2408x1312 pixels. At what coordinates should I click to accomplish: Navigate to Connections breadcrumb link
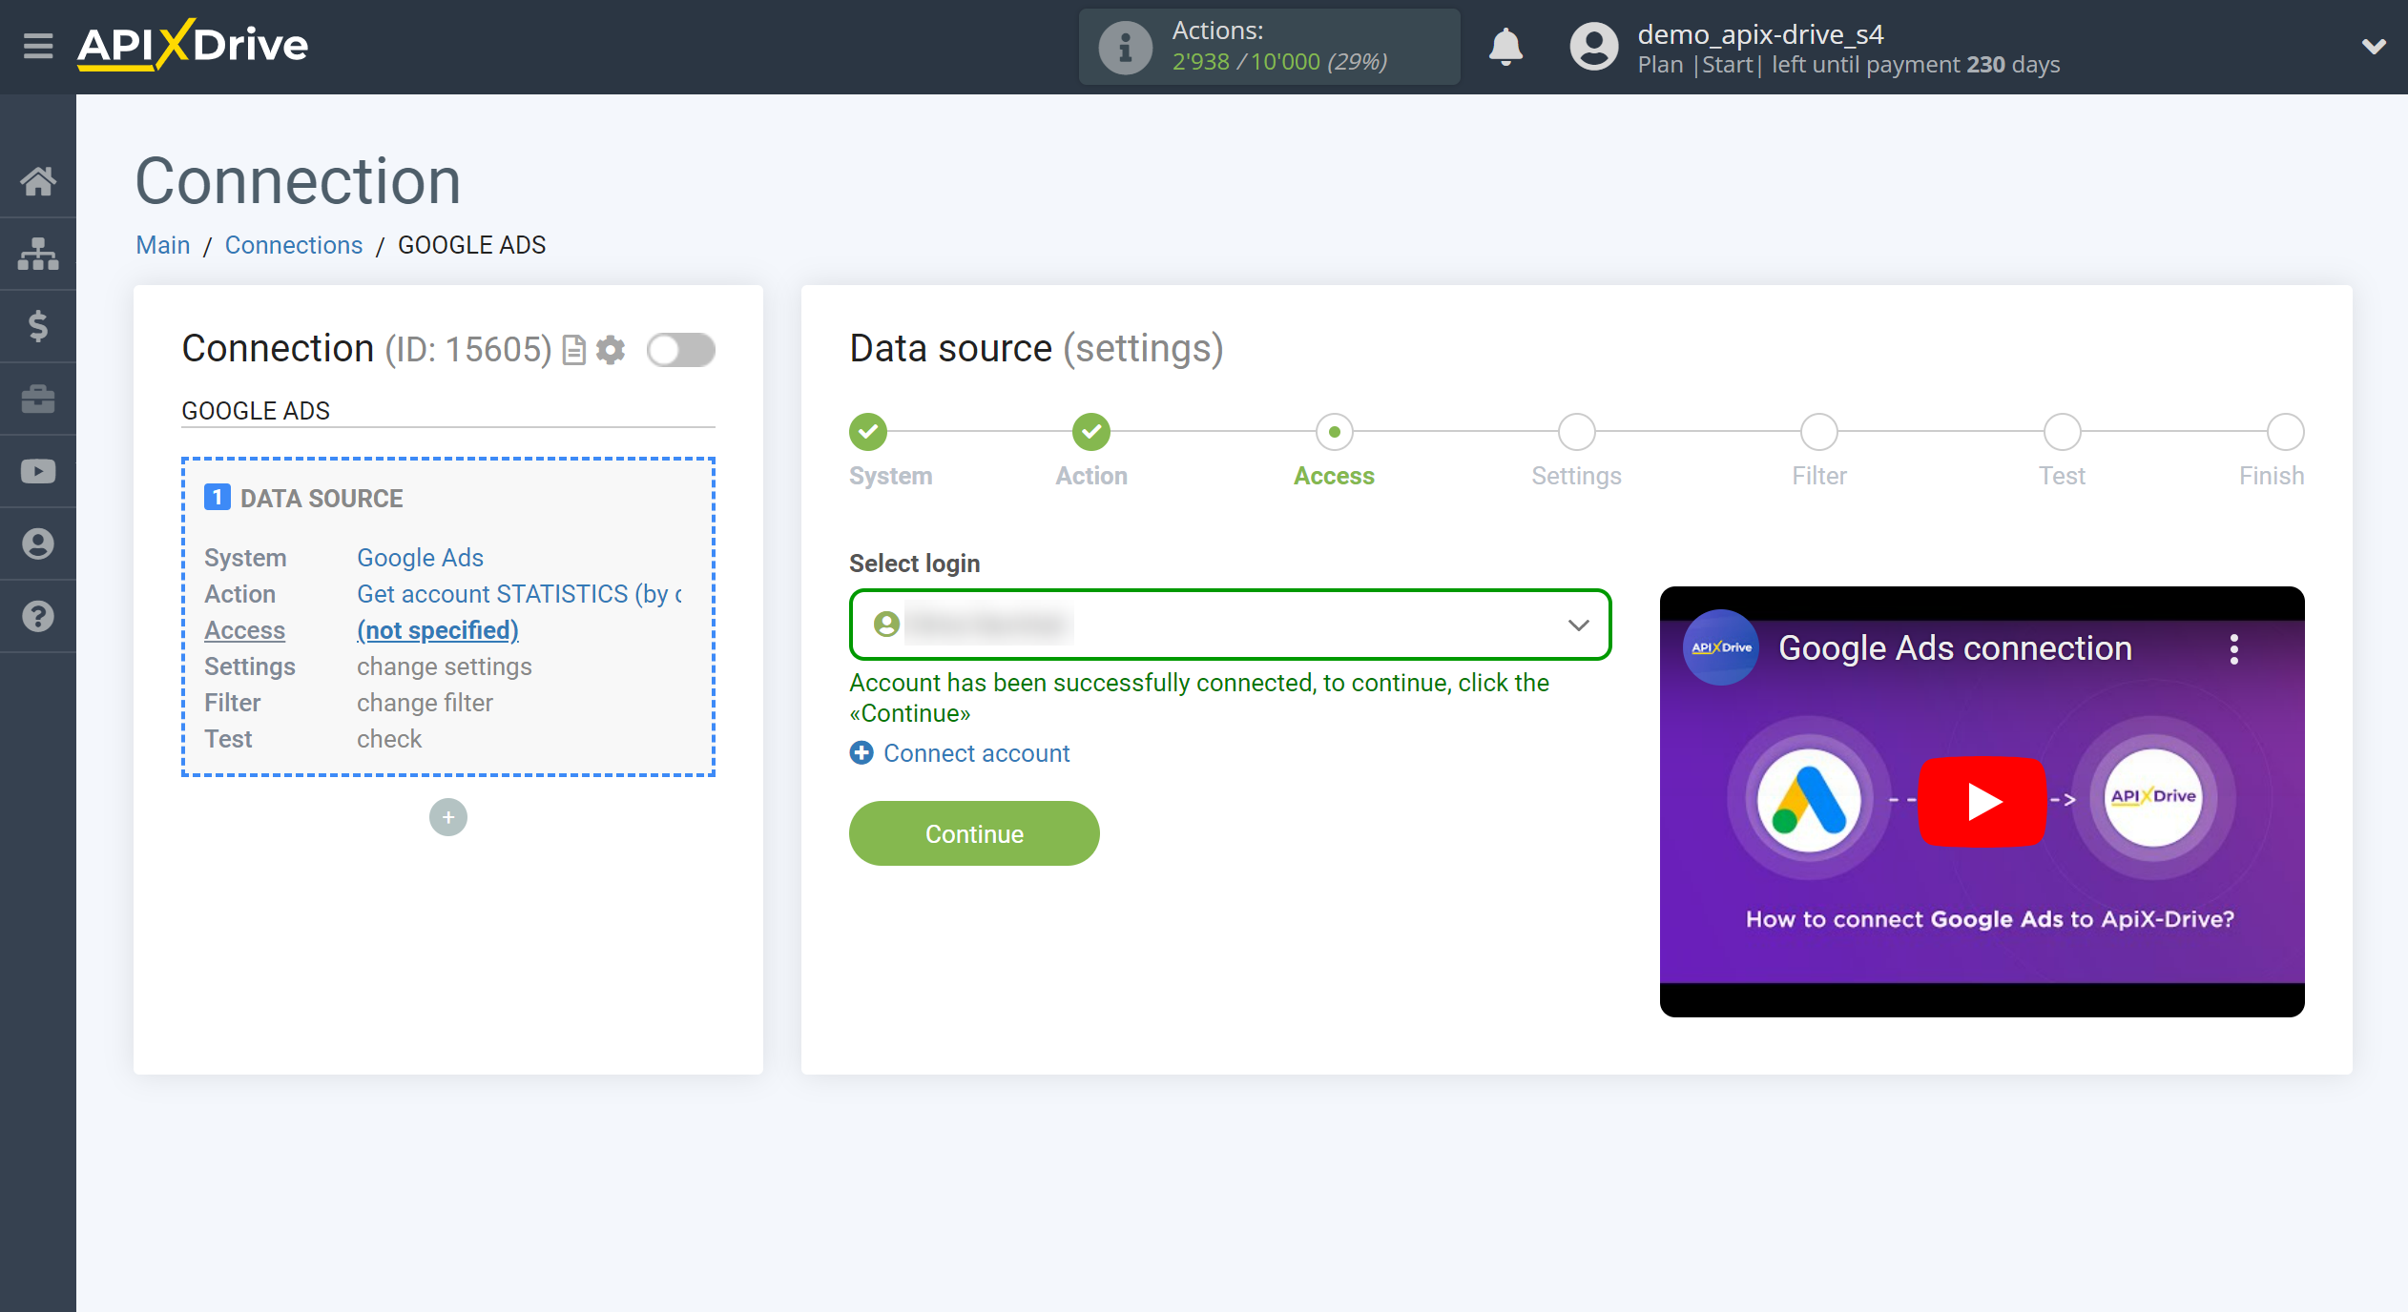tap(293, 246)
